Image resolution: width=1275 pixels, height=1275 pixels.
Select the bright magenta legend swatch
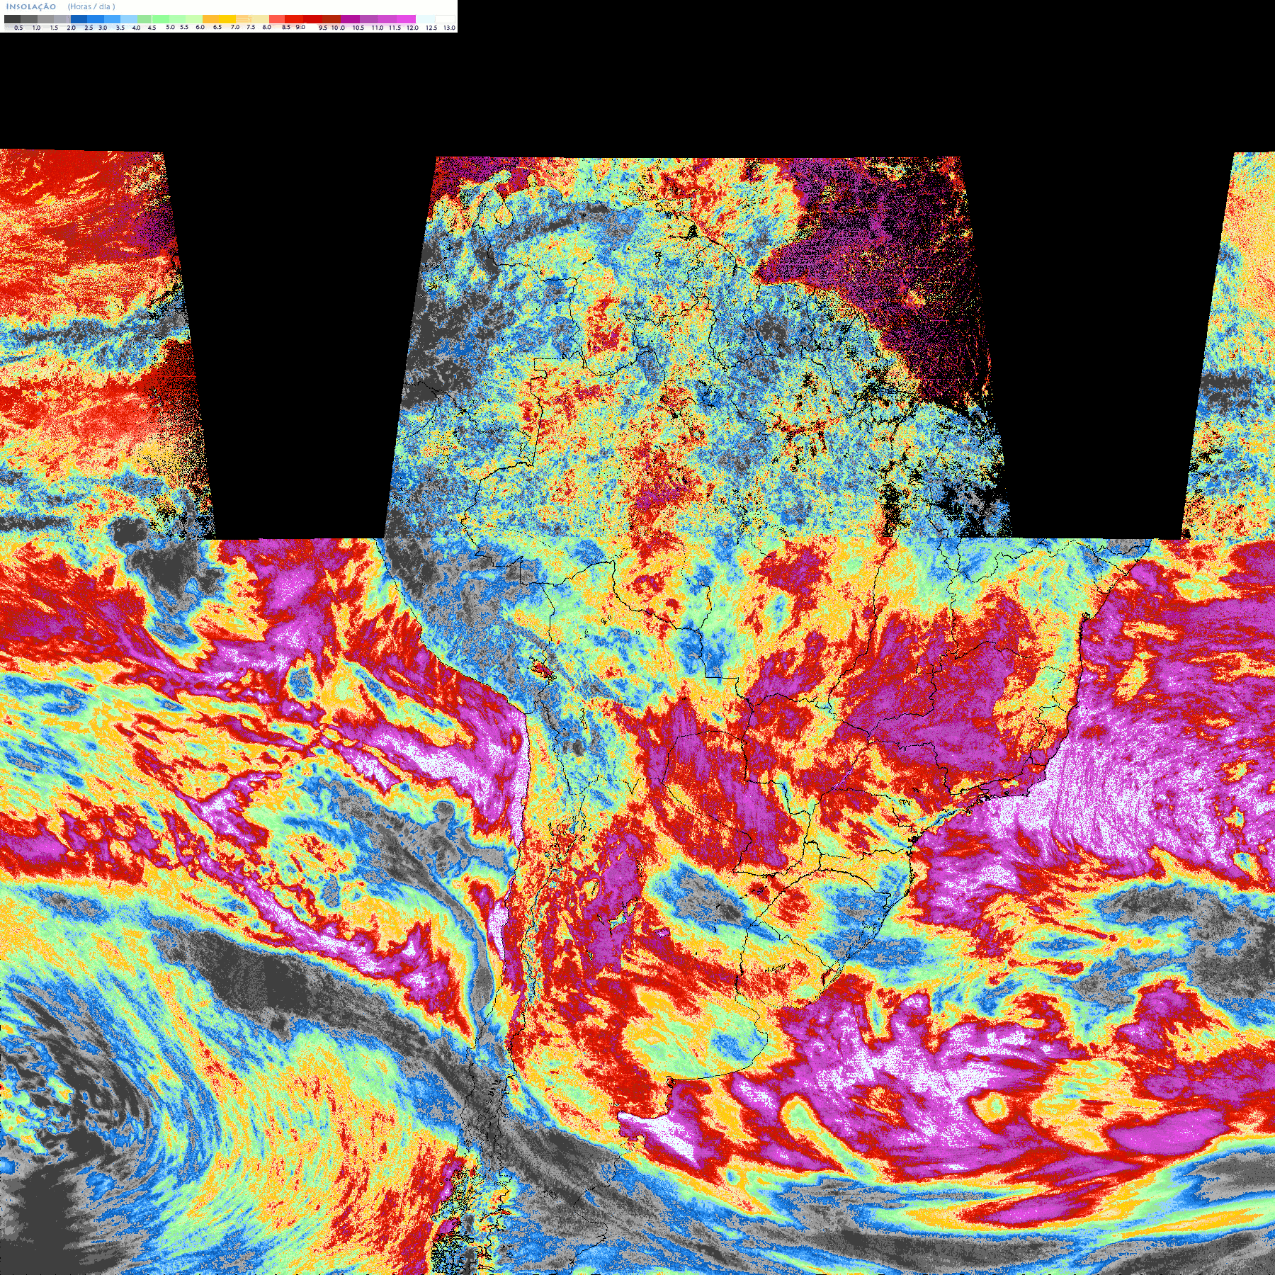coord(406,19)
